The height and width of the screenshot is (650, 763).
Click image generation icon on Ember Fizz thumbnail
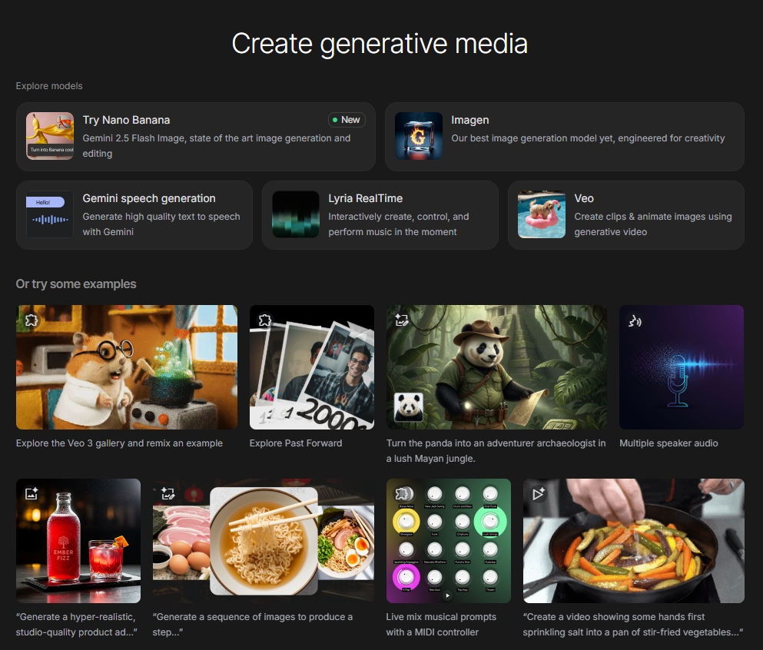32,494
